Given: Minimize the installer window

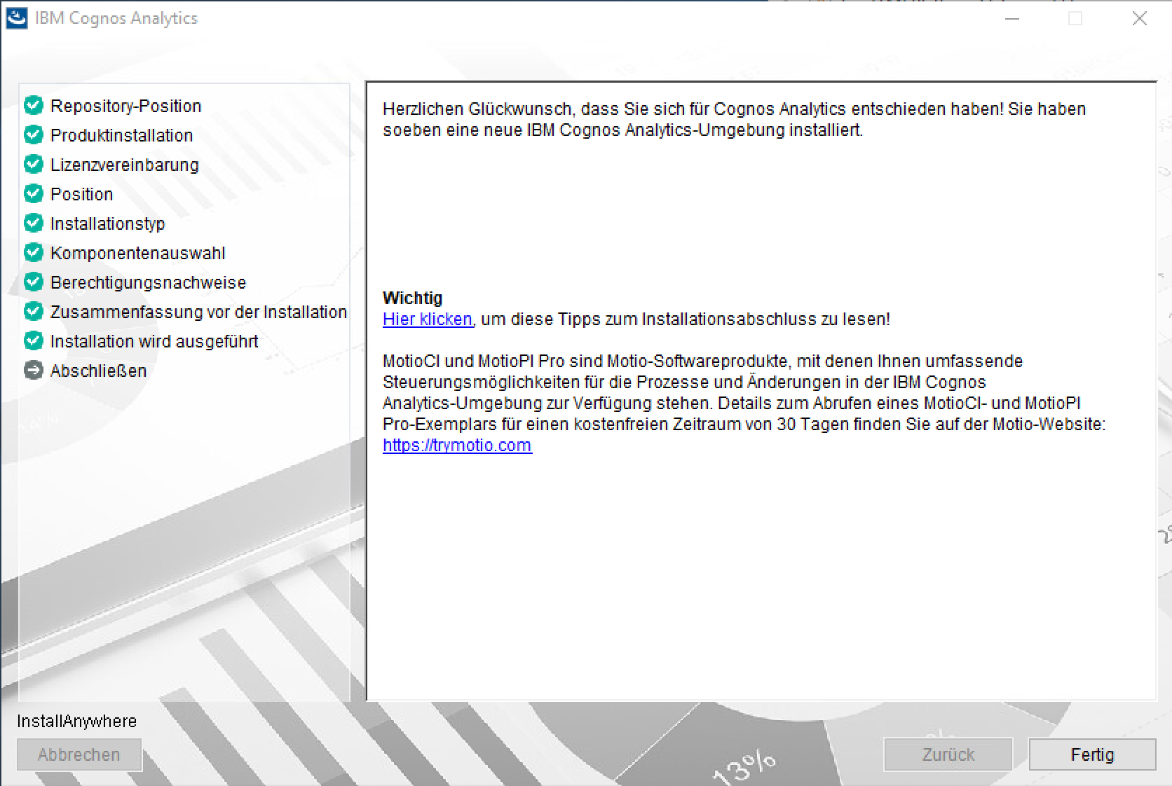Looking at the screenshot, I should [x=1011, y=19].
